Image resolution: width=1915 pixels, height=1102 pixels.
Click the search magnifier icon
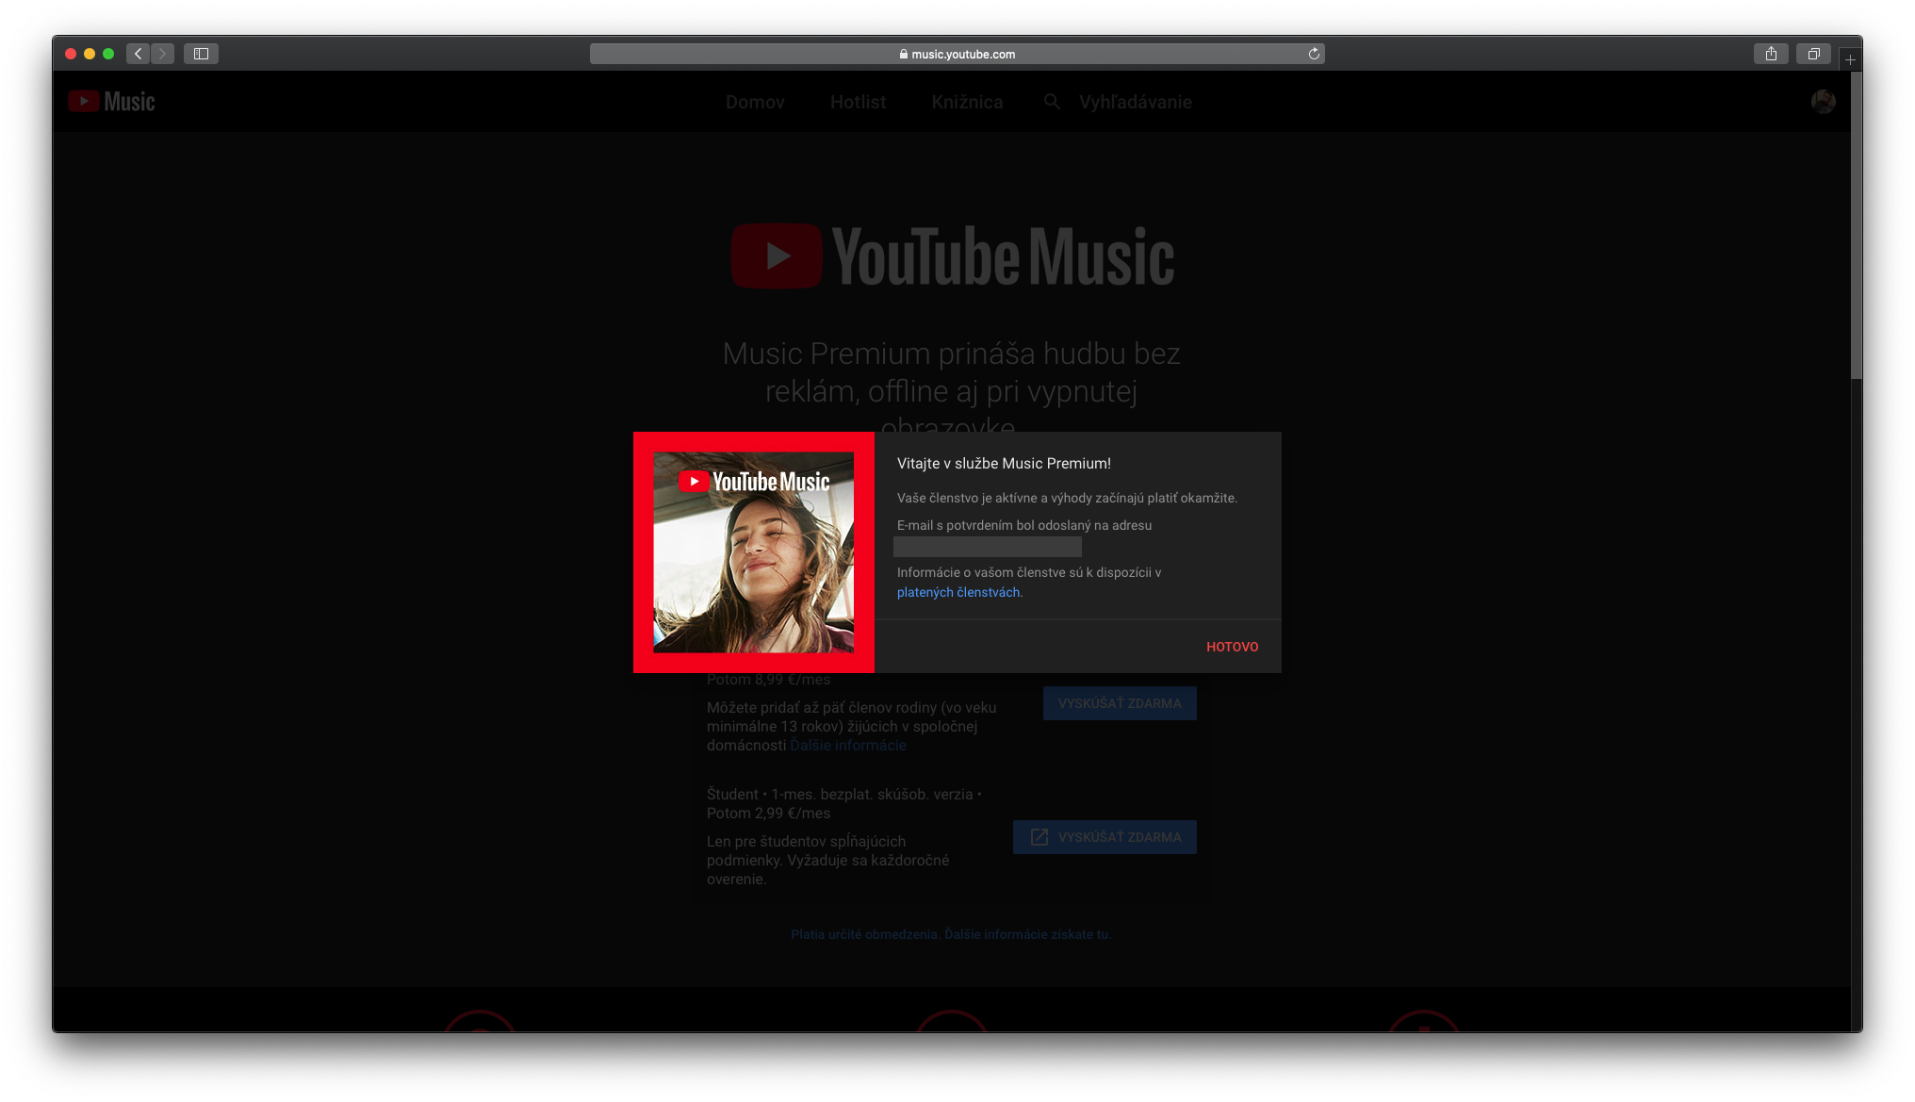1052,101
